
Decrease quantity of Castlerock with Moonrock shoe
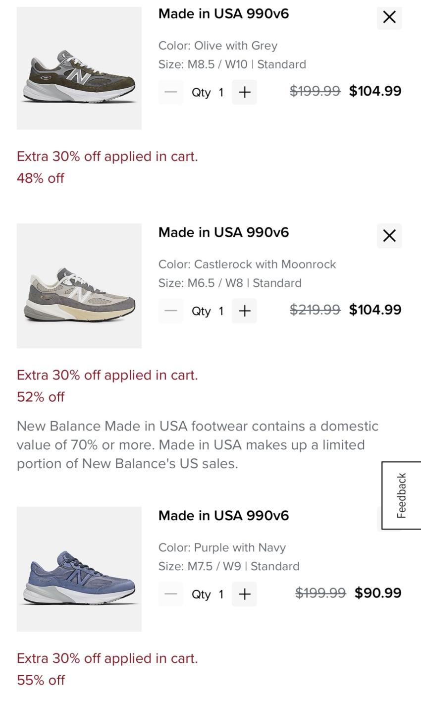click(x=171, y=311)
